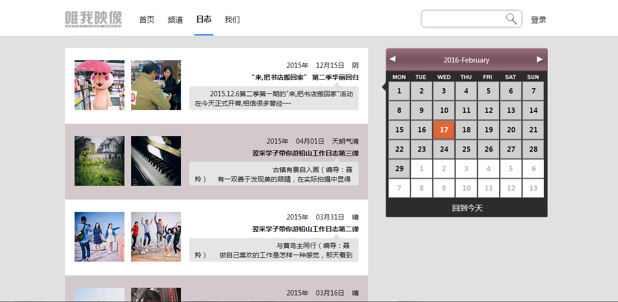Open the piano keys thumbnail

[156, 161]
